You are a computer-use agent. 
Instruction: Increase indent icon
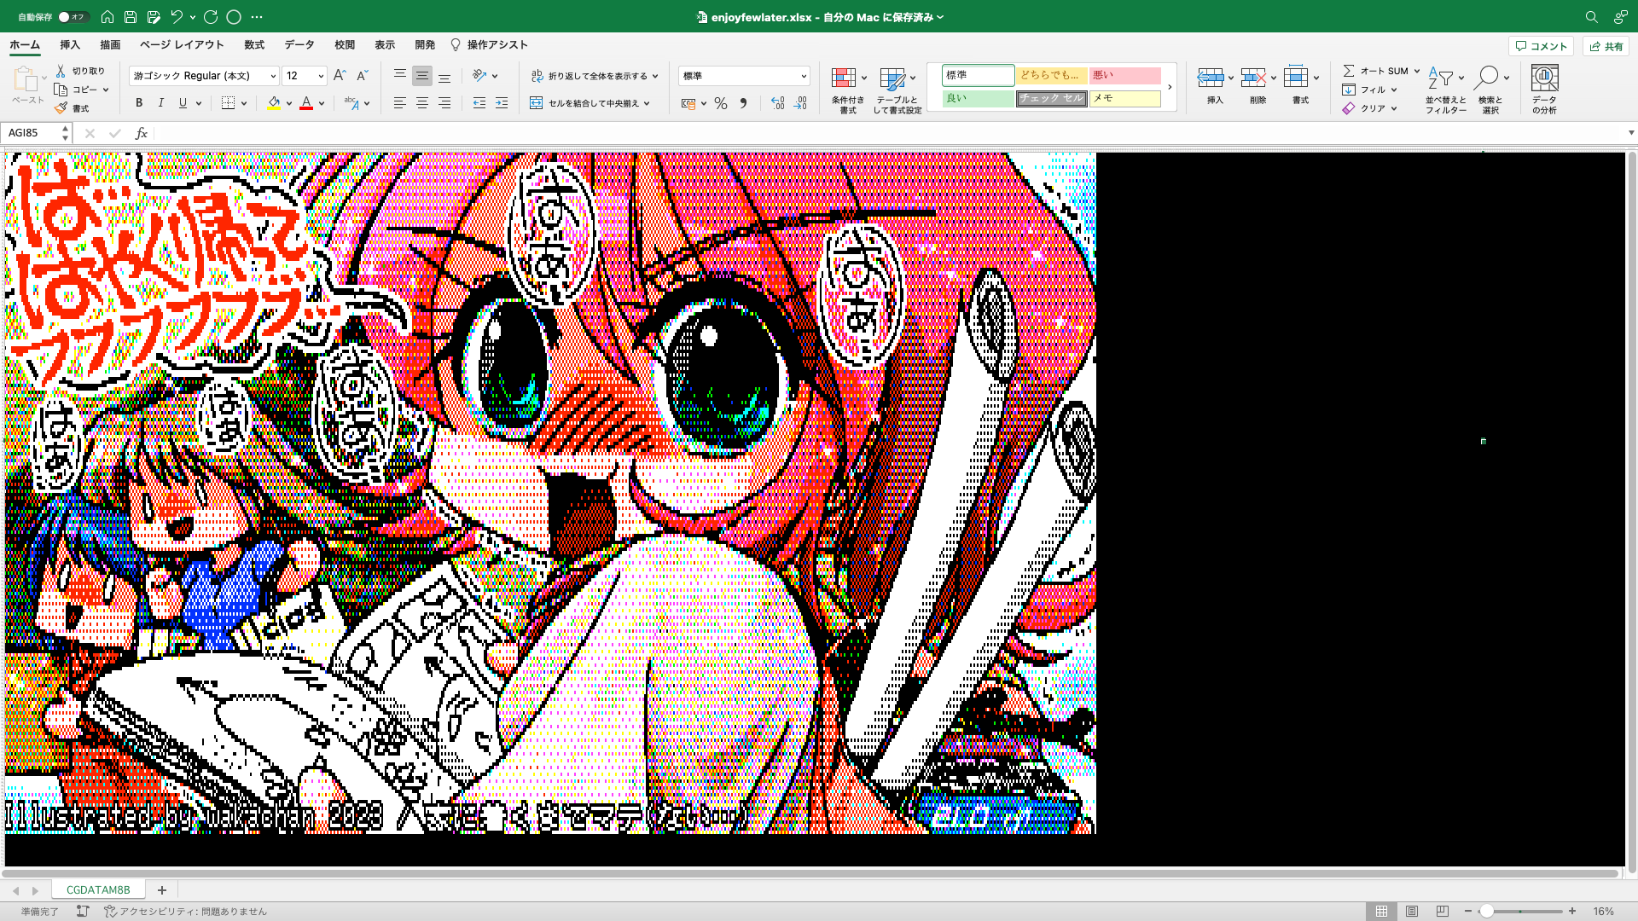point(502,102)
